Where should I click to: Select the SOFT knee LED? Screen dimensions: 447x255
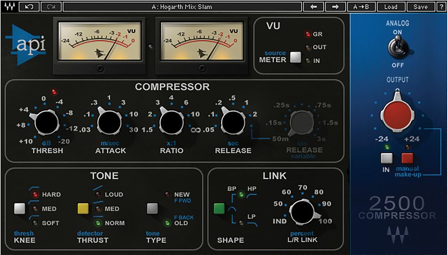[x=36, y=223]
